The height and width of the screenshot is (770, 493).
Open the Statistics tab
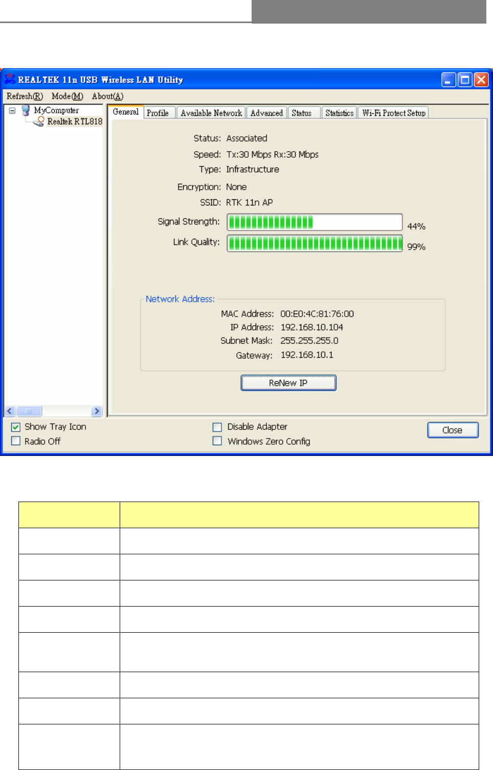pos(340,113)
